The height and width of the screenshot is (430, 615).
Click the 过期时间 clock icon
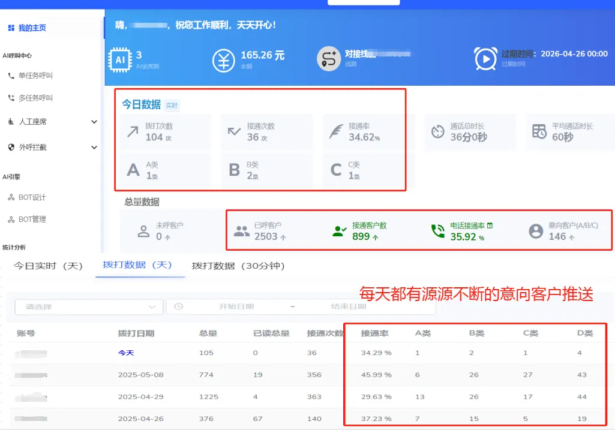(x=485, y=59)
